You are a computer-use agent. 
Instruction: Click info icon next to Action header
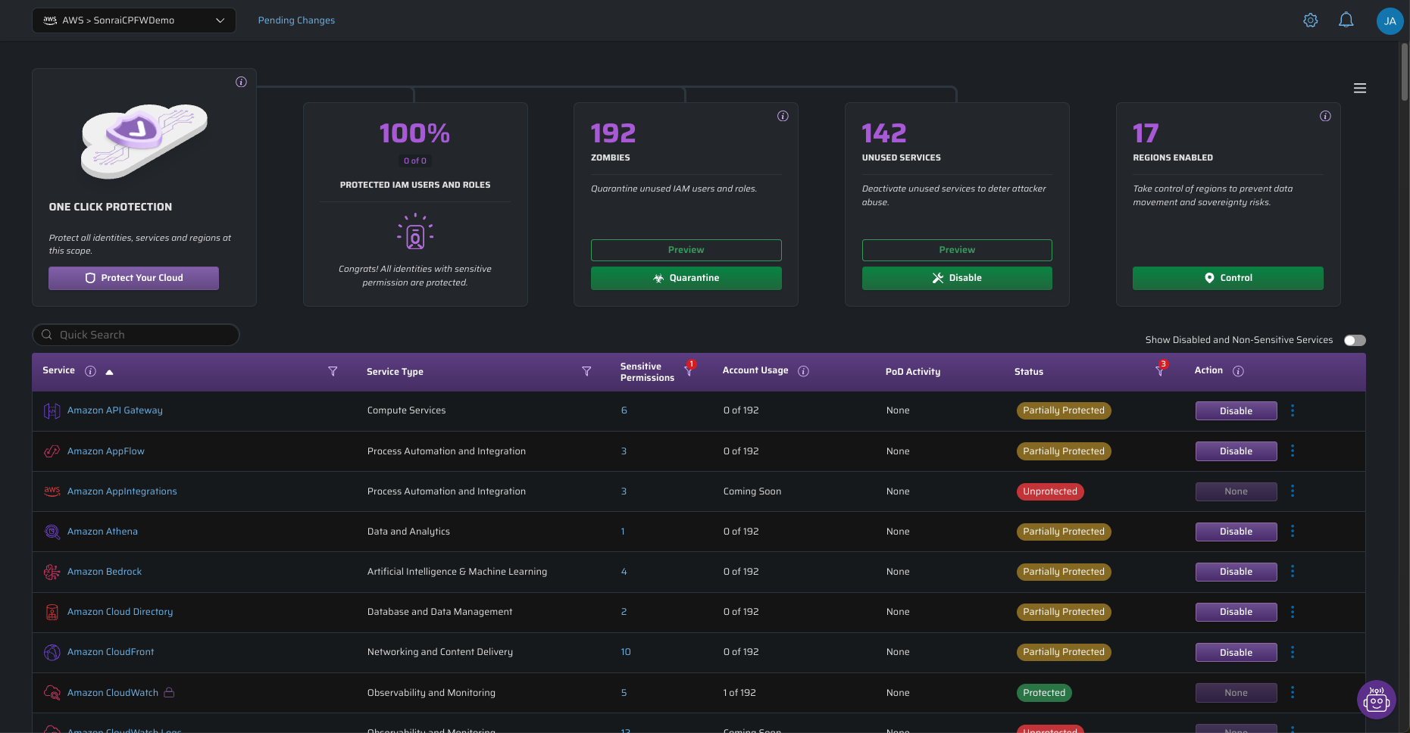pyautogui.click(x=1238, y=371)
